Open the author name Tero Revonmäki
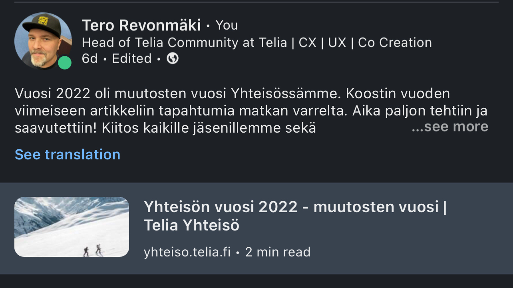The height and width of the screenshot is (288, 513). click(x=141, y=26)
